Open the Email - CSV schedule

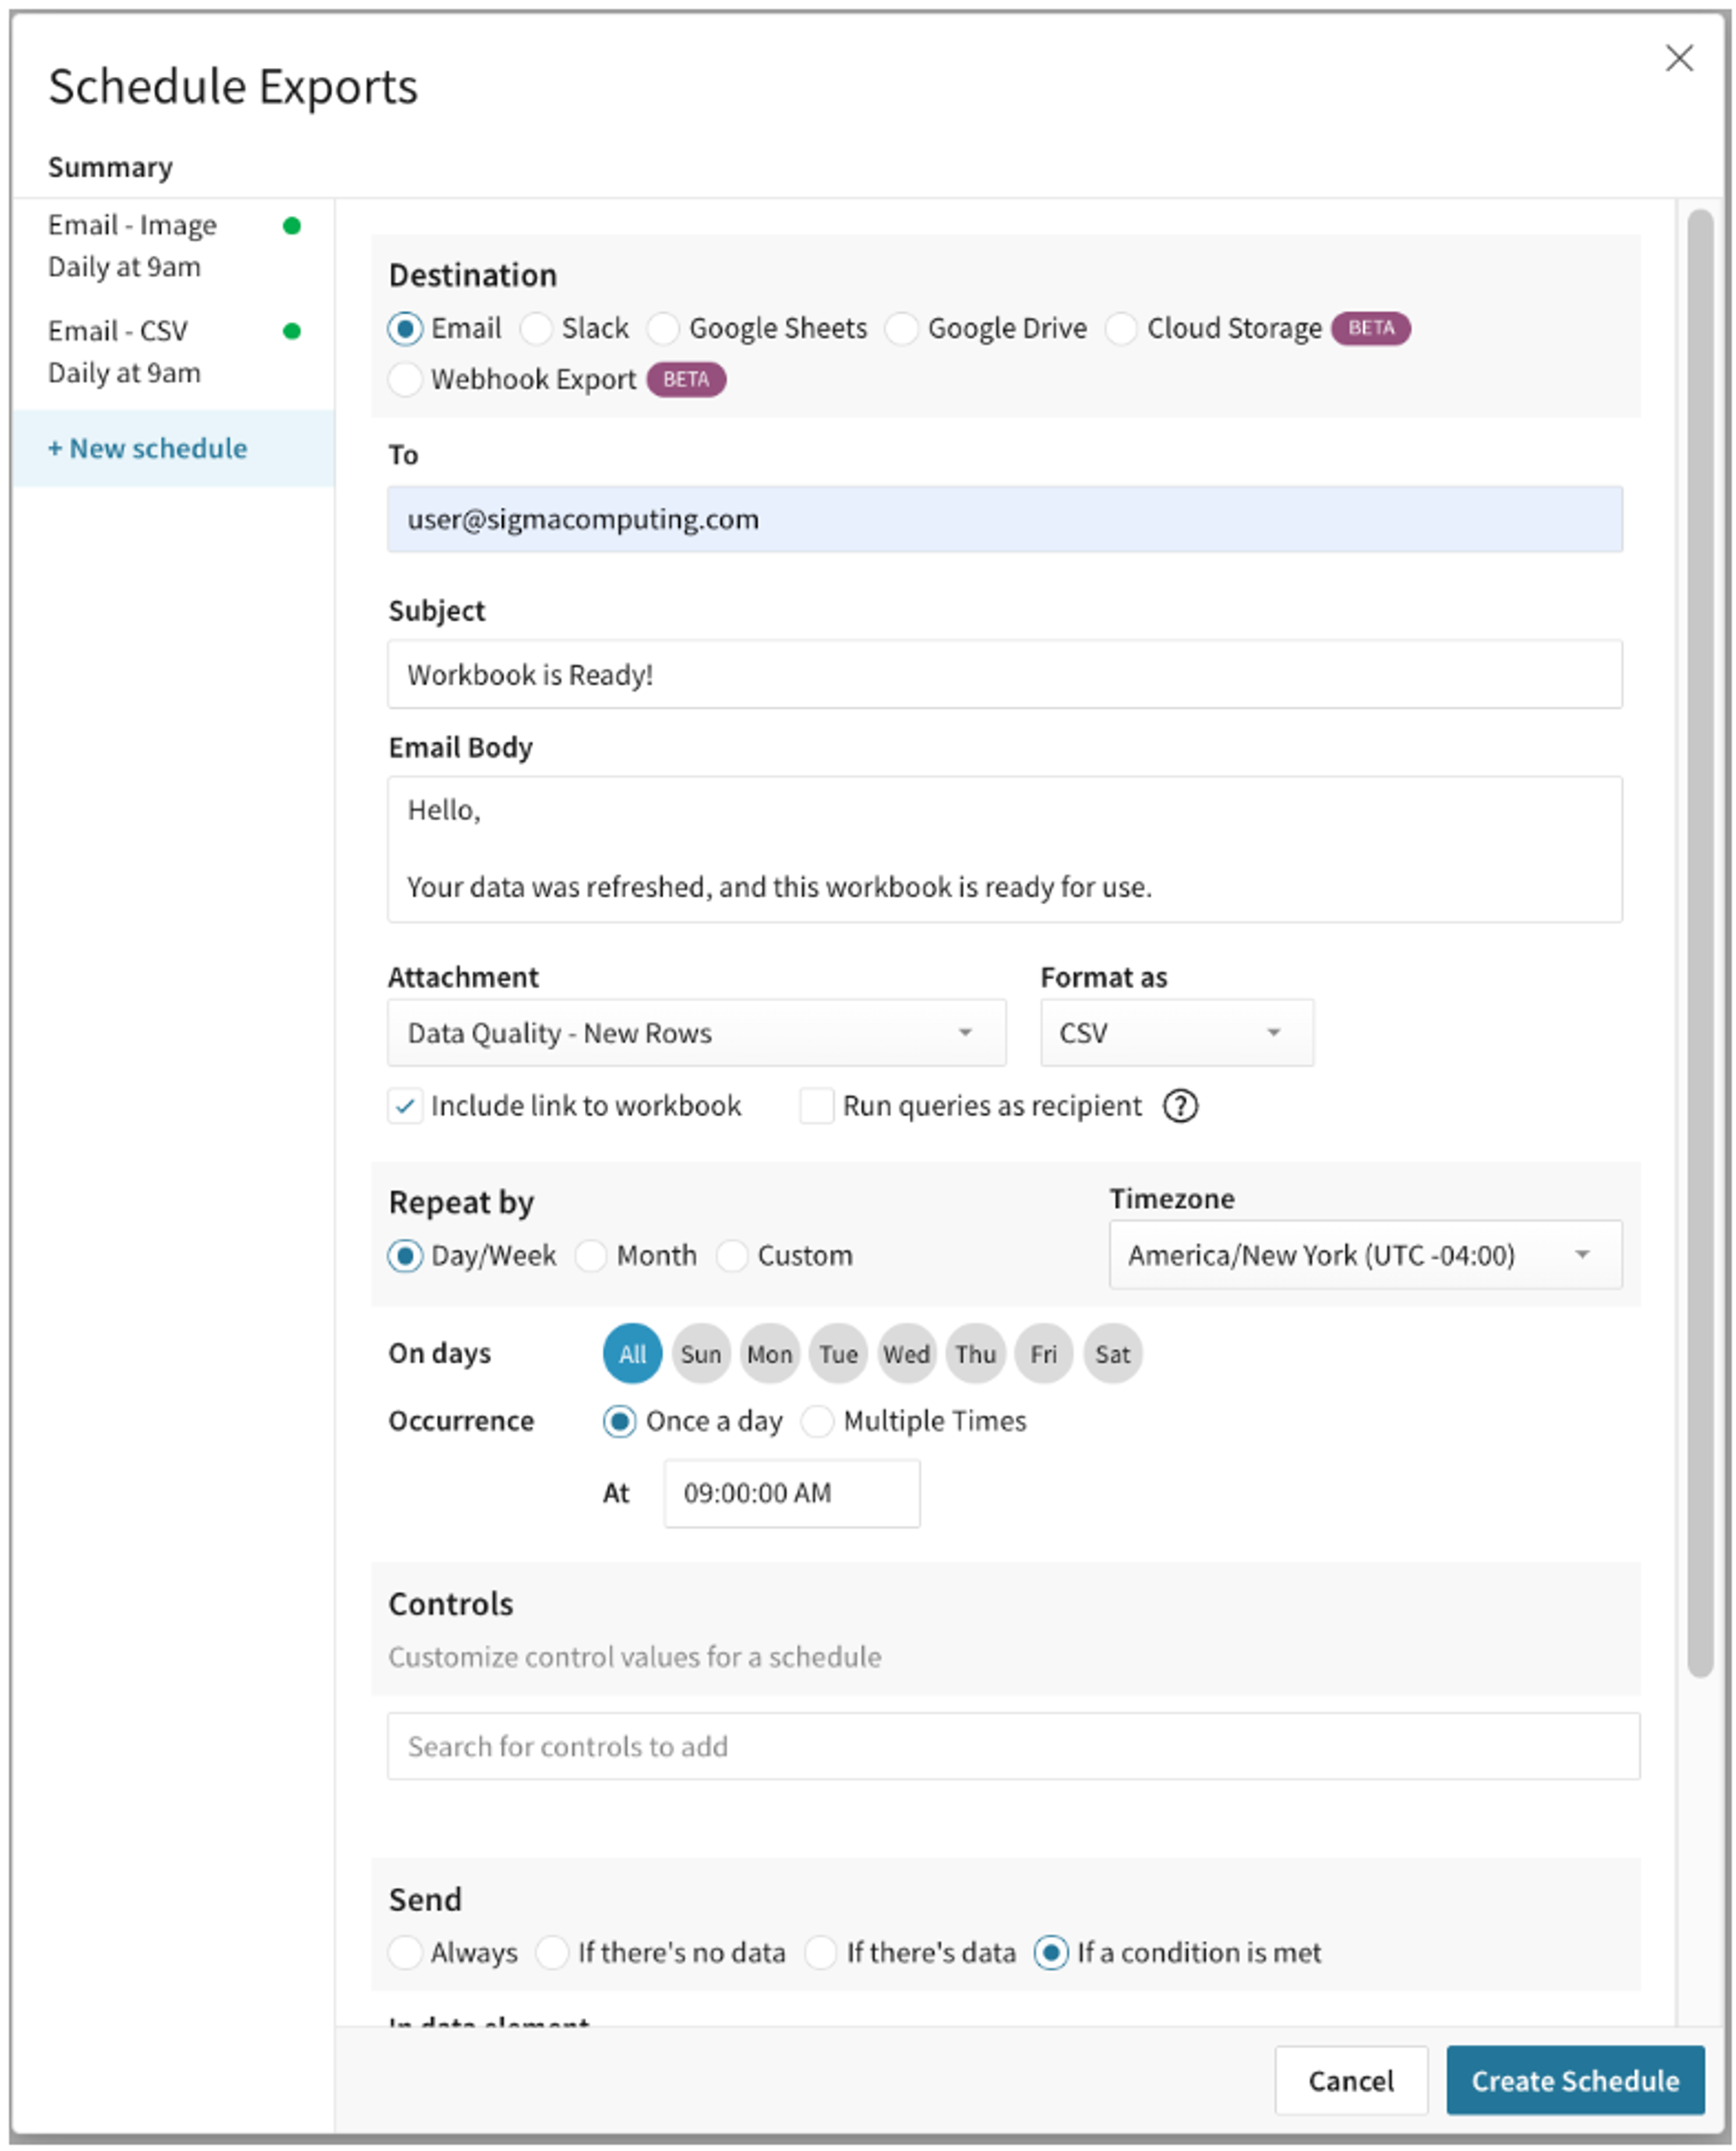174,352
